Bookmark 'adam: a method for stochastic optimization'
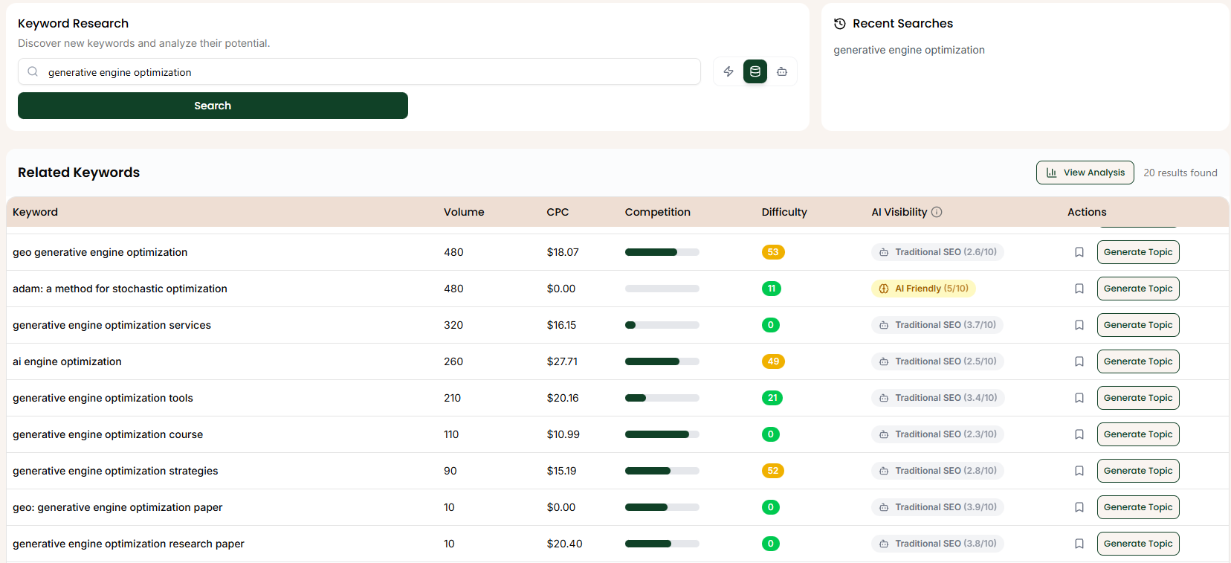The image size is (1231, 563). click(x=1079, y=289)
